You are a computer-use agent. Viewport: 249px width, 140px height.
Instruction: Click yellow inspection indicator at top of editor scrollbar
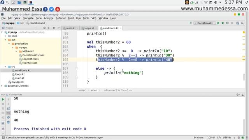point(244,32)
